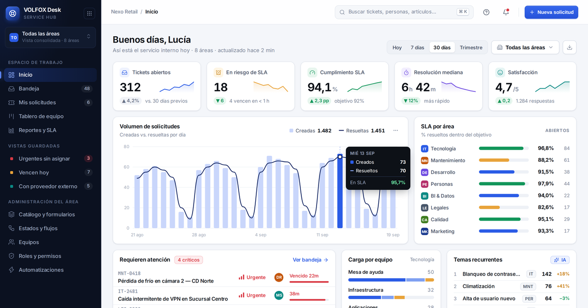This screenshot has height=308, width=588.
Task: Open the notifications bell
Action: click(x=506, y=12)
